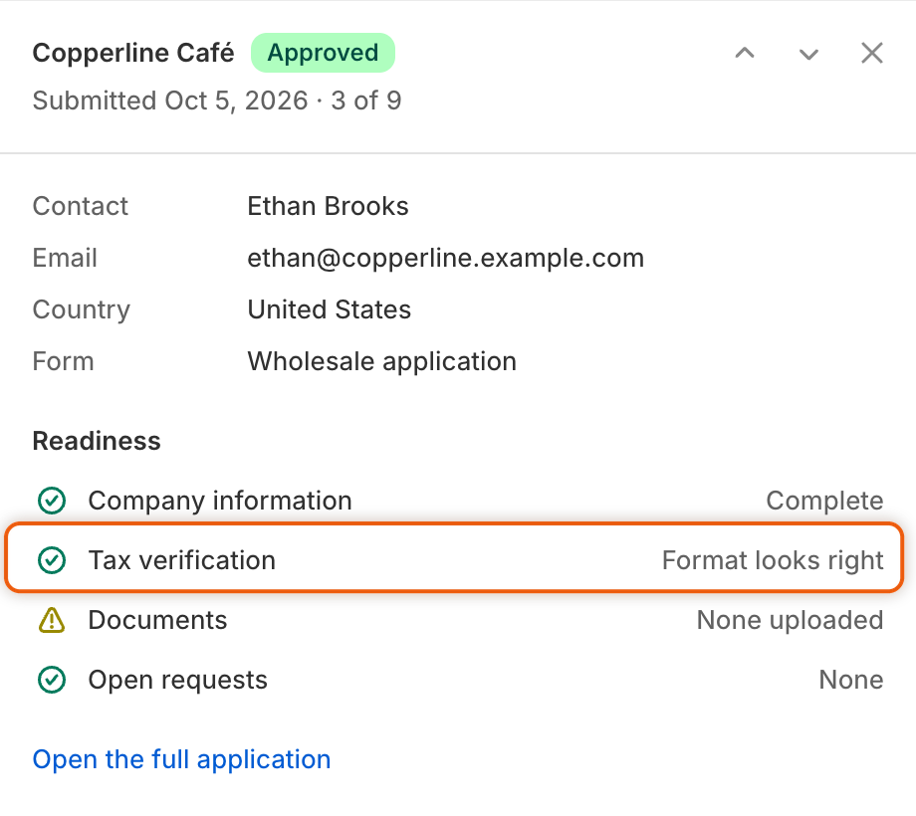916x816 pixels.
Task: Select the Tax verification row label
Action: 181,560
